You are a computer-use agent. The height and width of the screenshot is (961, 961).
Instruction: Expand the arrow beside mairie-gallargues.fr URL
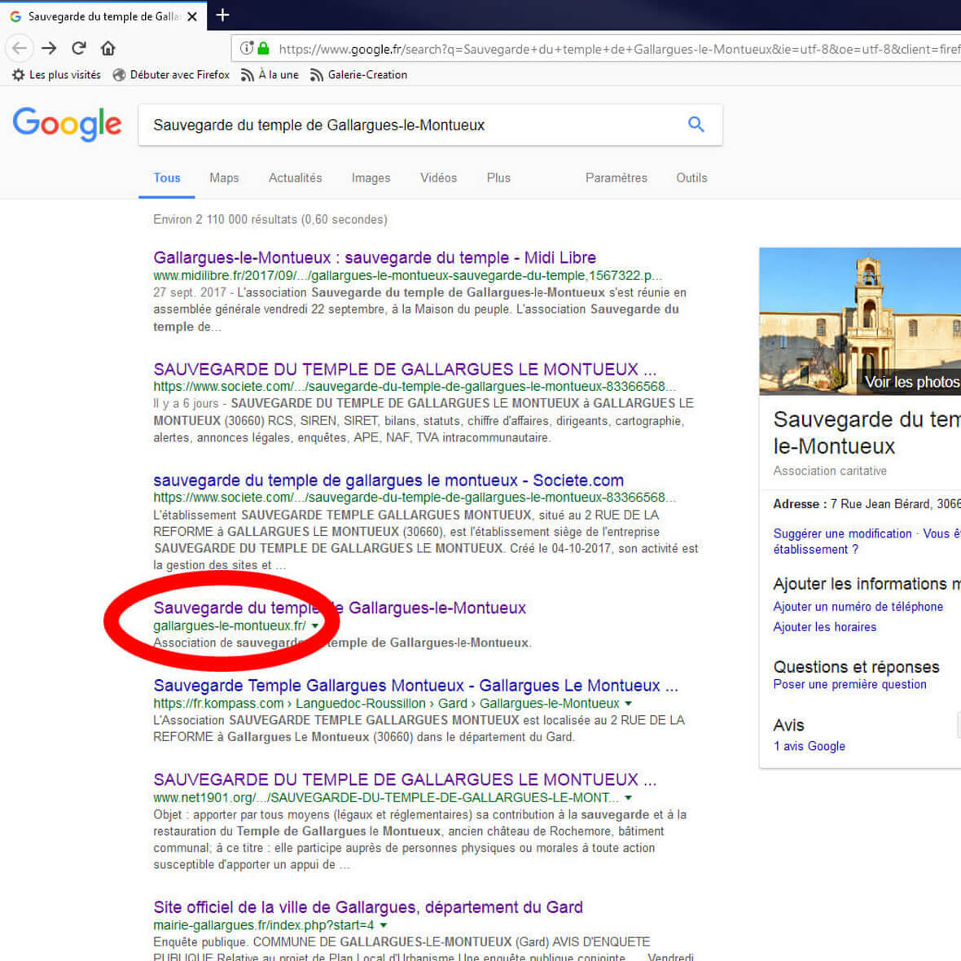pyautogui.click(x=384, y=925)
